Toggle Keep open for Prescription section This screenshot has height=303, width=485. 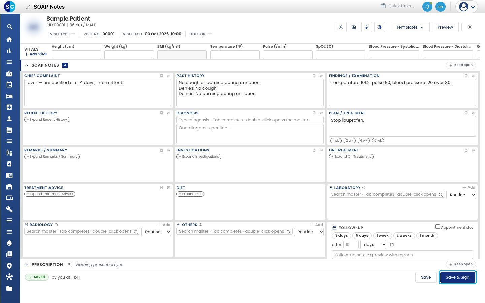click(x=461, y=264)
